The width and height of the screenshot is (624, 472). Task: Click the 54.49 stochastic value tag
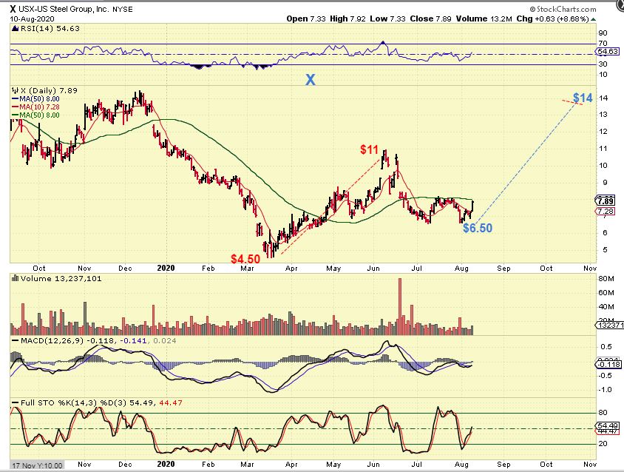[607, 426]
